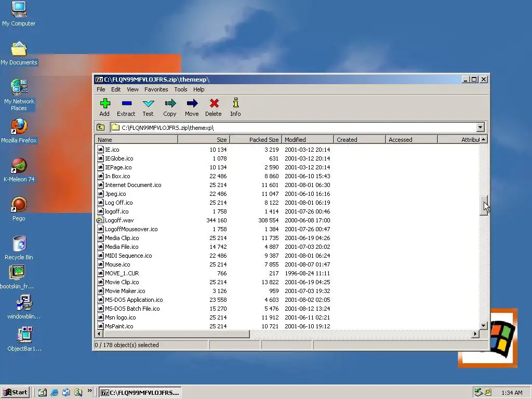Click the first system tray icon

click(478, 392)
